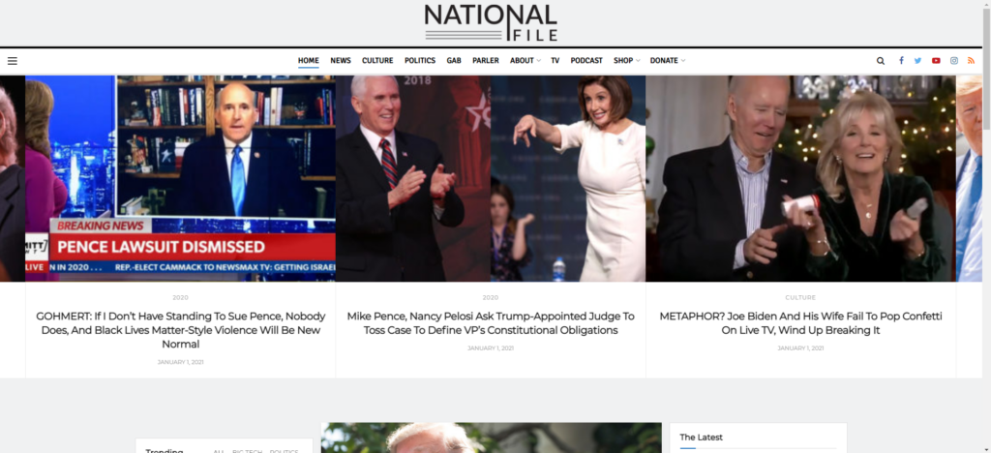Open the Biden confetti thumbnail image

tap(800, 178)
